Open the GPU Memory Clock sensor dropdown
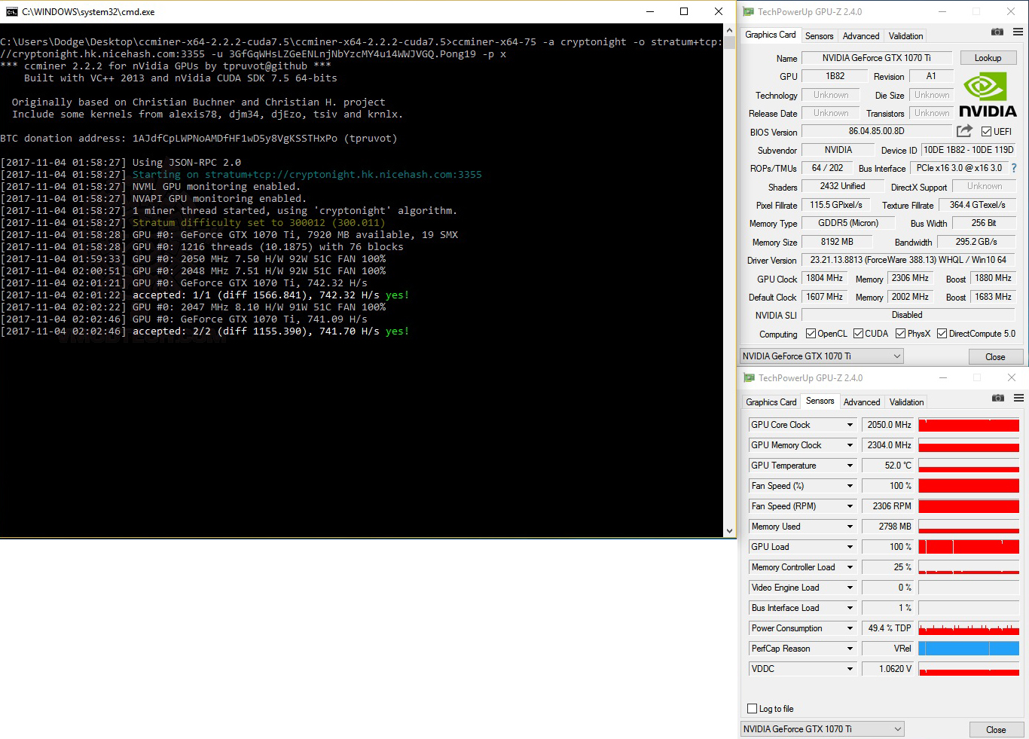 tap(850, 445)
